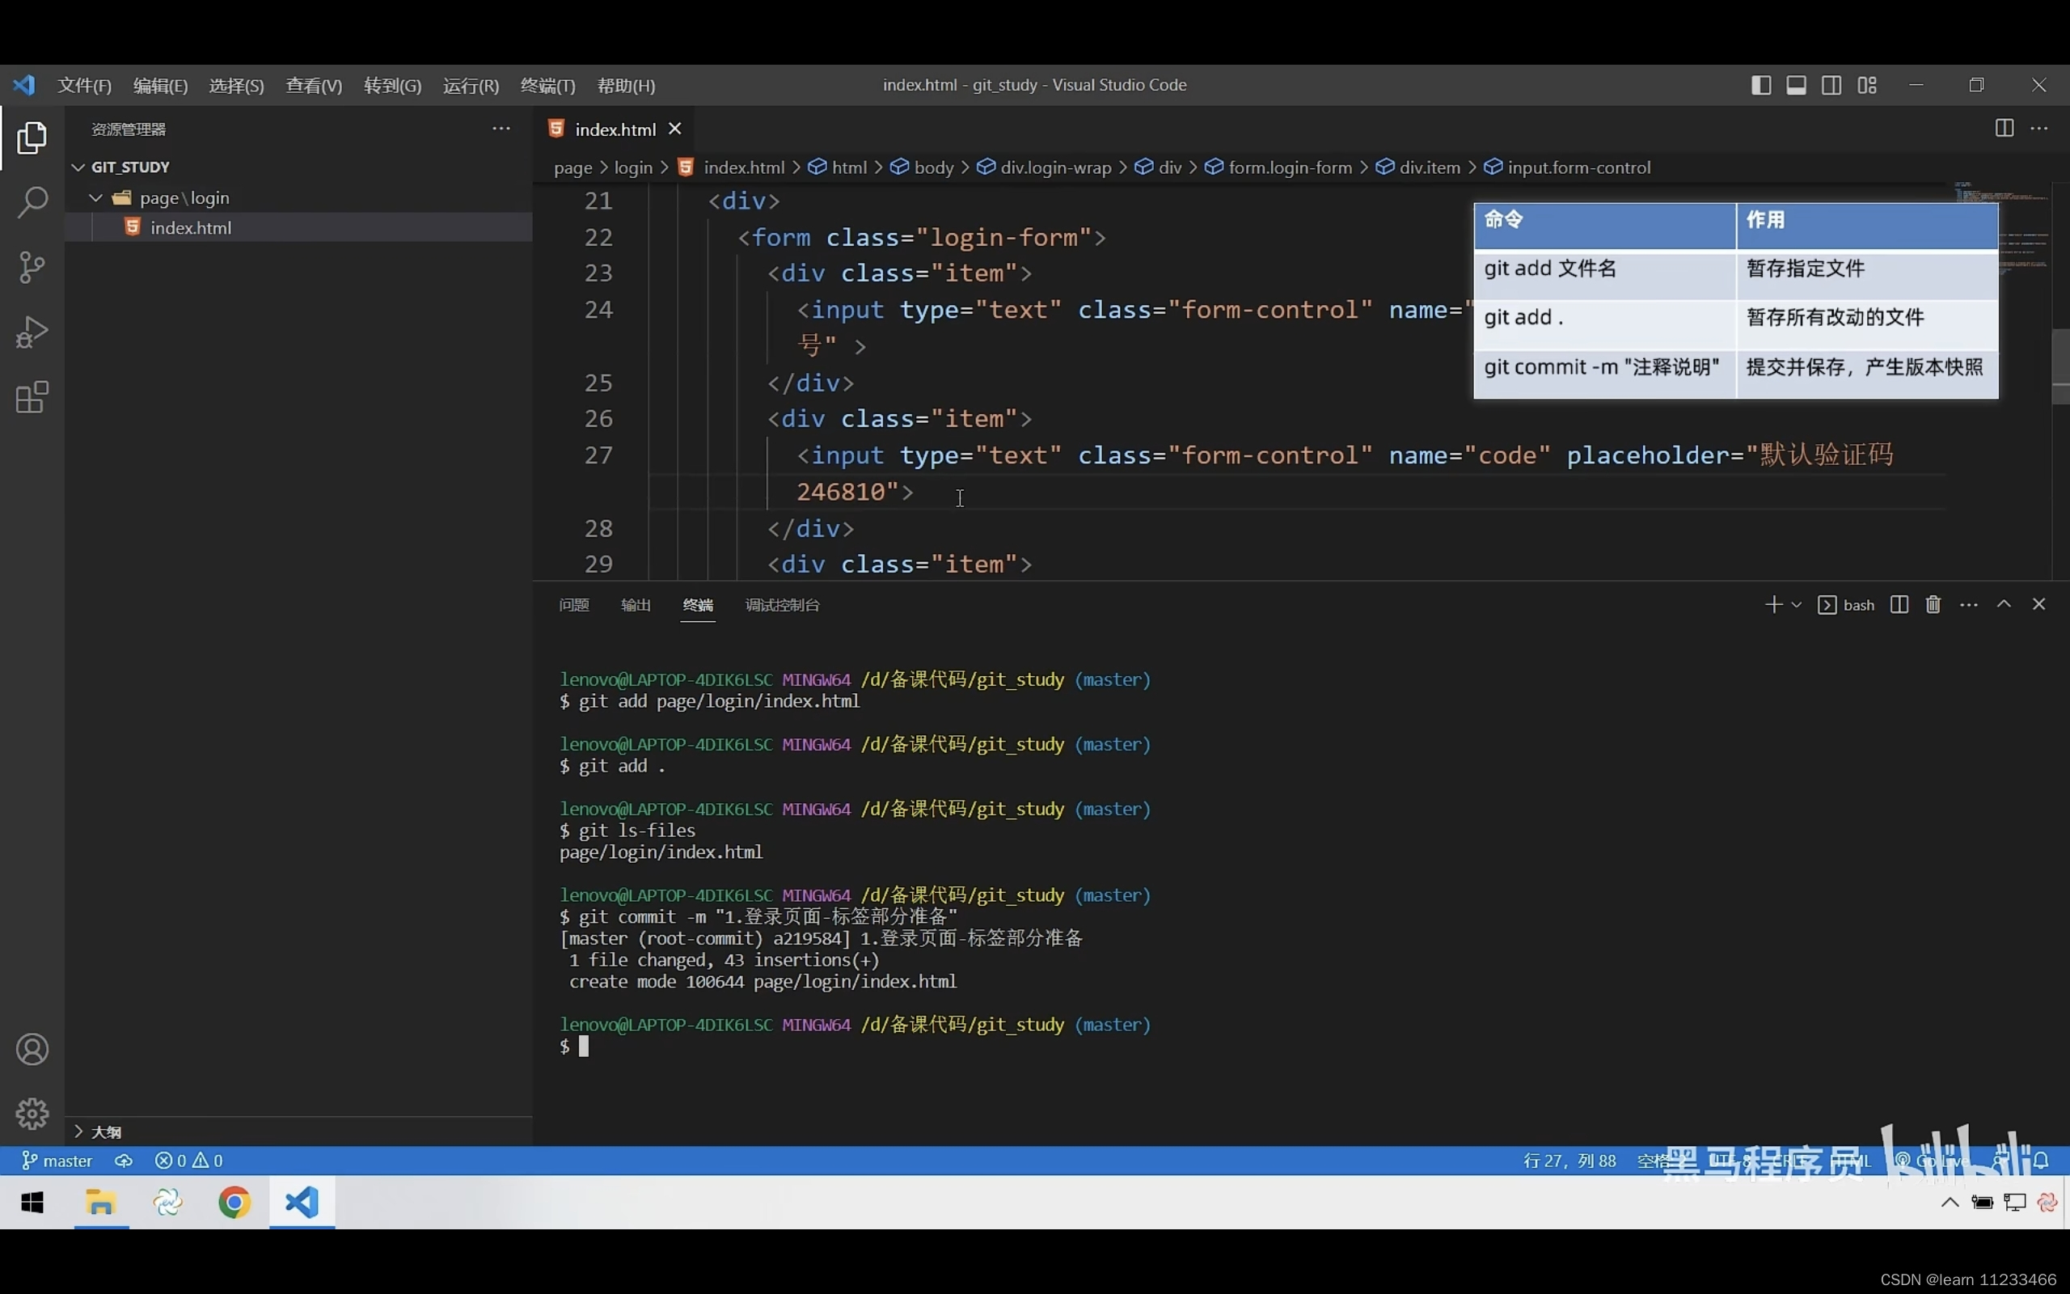Split the terminal pane
The height and width of the screenshot is (1294, 2070).
[x=1898, y=605]
